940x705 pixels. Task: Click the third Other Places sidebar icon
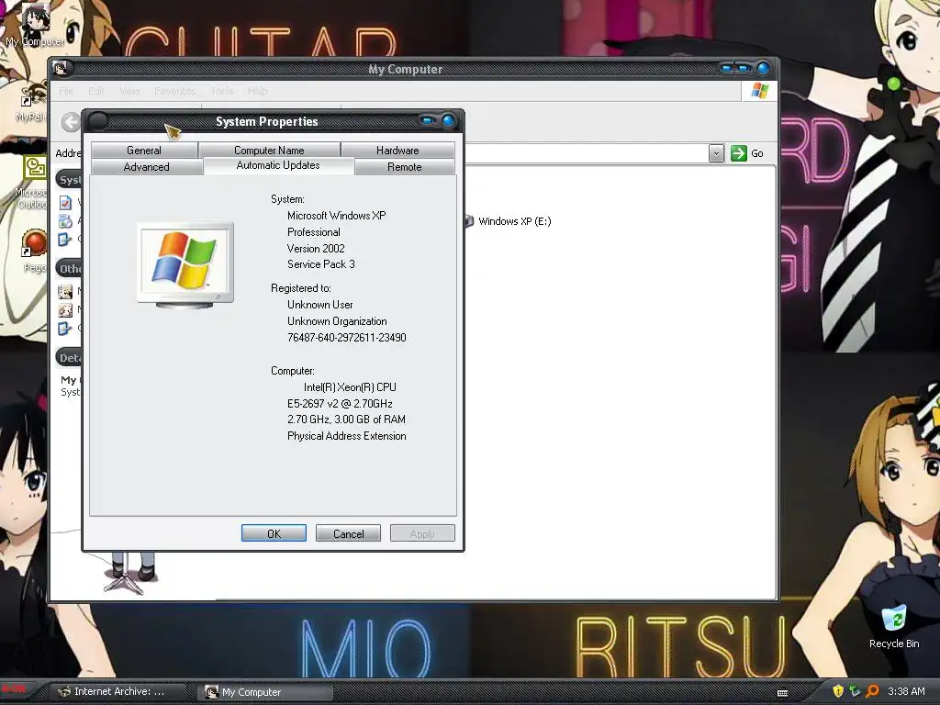[x=65, y=328]
